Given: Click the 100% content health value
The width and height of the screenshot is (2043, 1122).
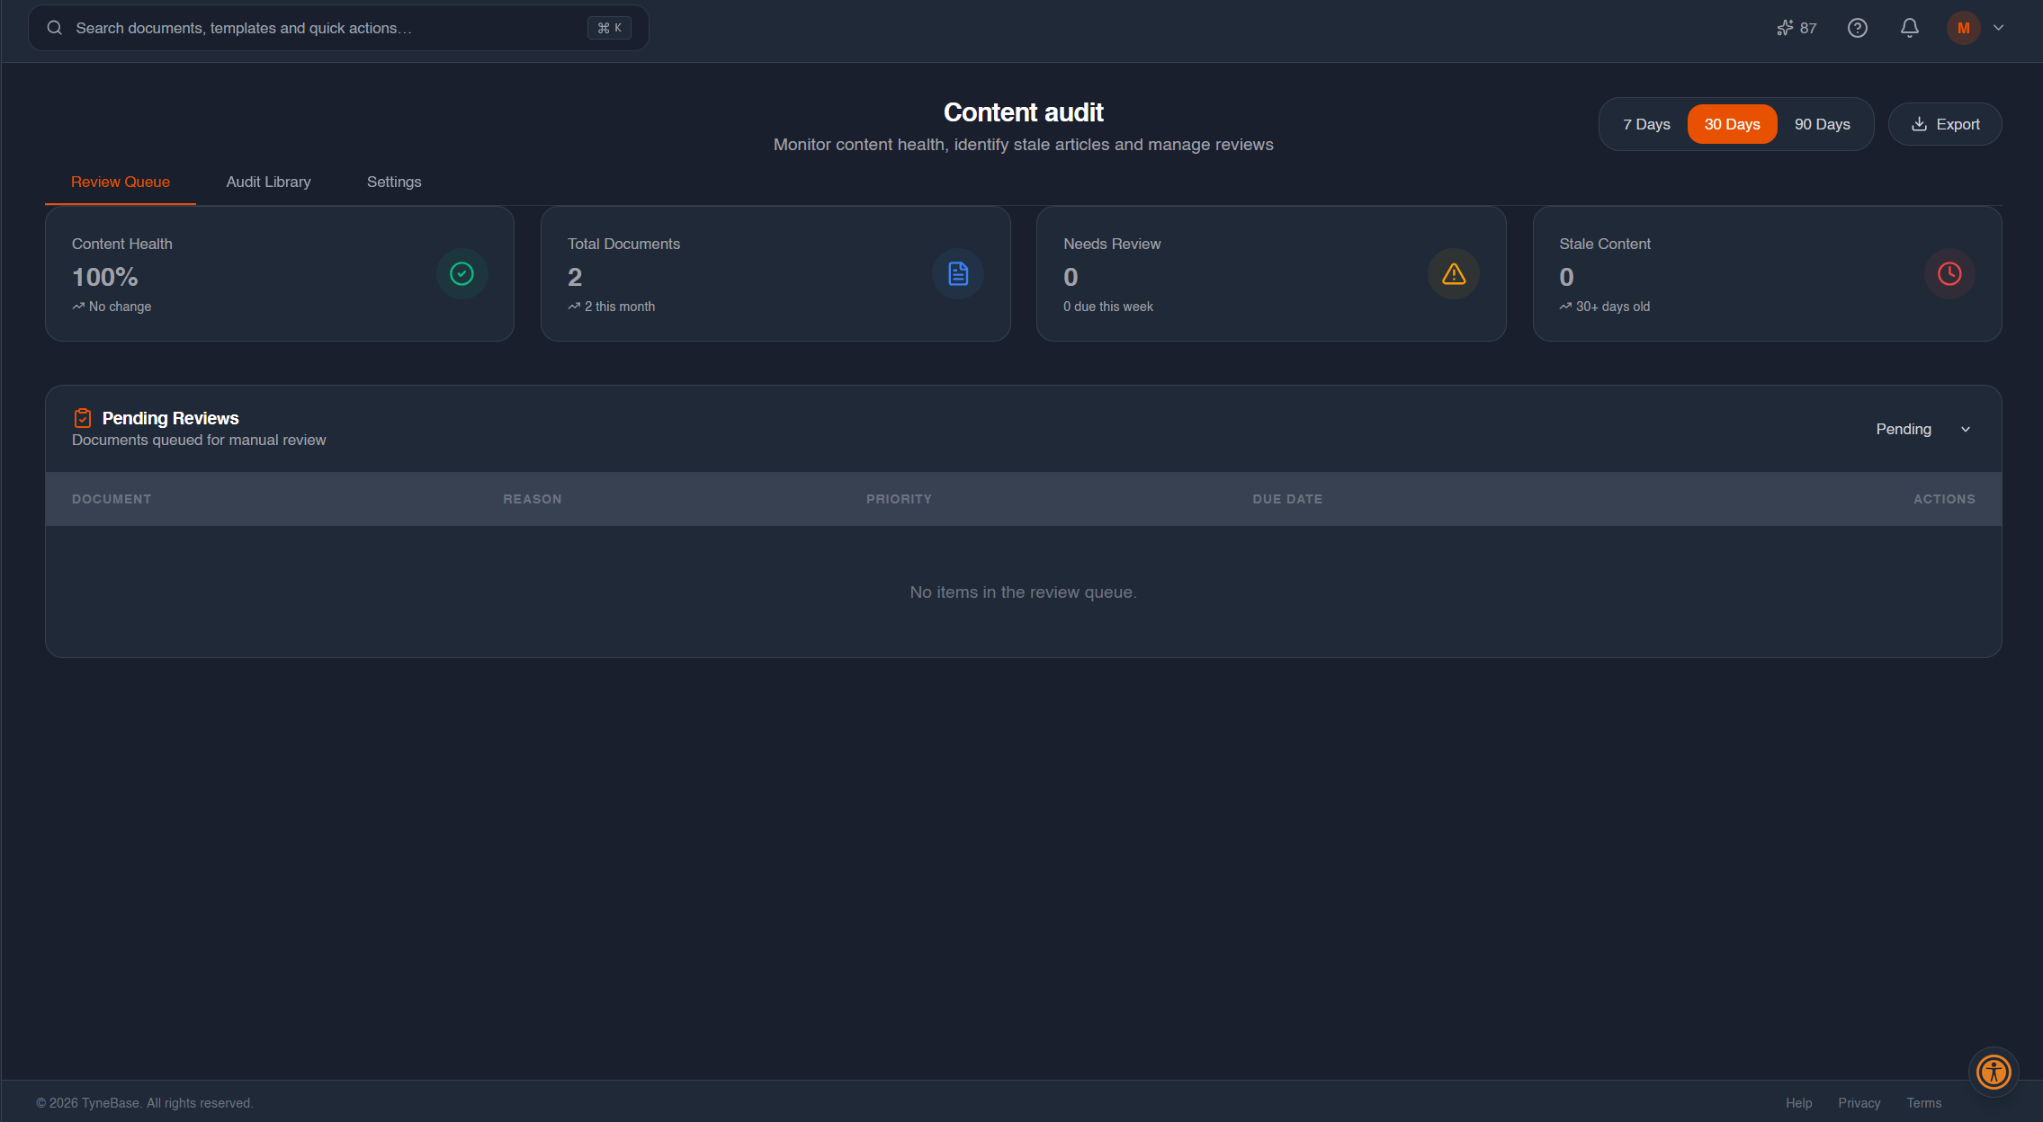Looking at the screenshot, I should pos(105,277).
